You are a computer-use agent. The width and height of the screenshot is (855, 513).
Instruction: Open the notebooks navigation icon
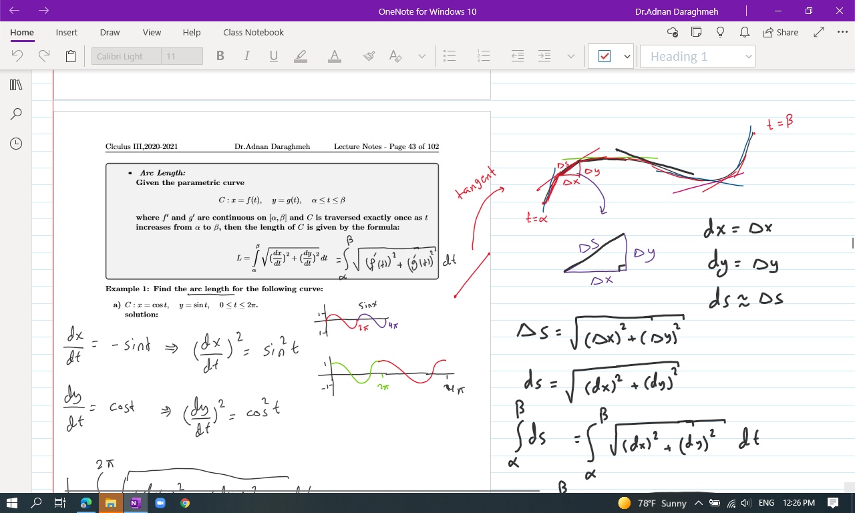[17, 85]
